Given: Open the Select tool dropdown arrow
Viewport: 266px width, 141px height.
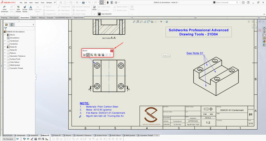Looking at the screenshot, I should point(104,3).
